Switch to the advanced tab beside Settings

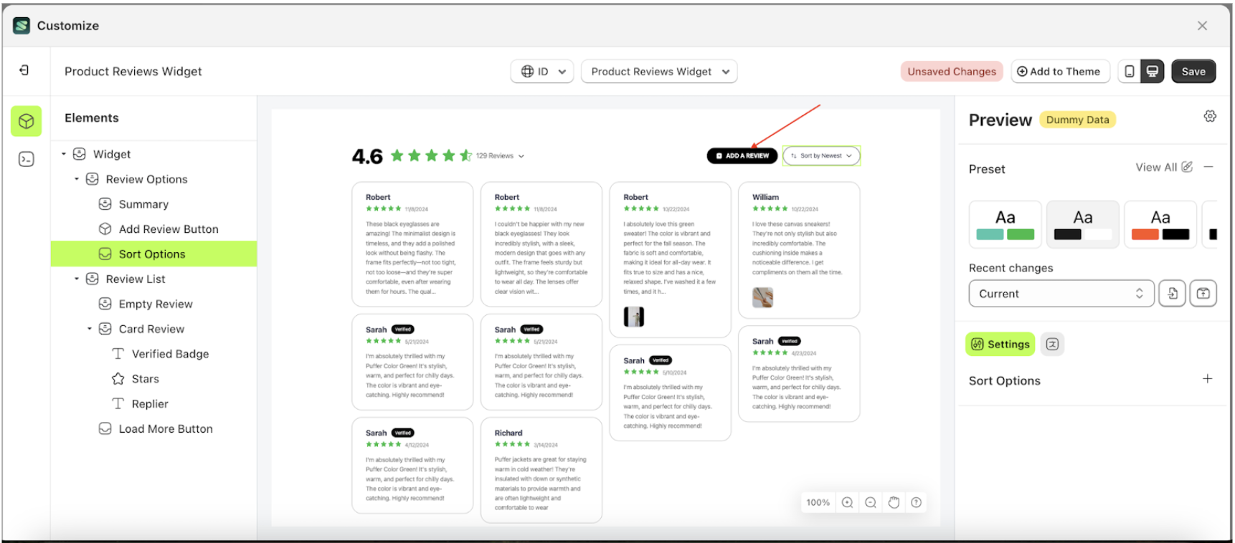click(x=1052, y=345)
